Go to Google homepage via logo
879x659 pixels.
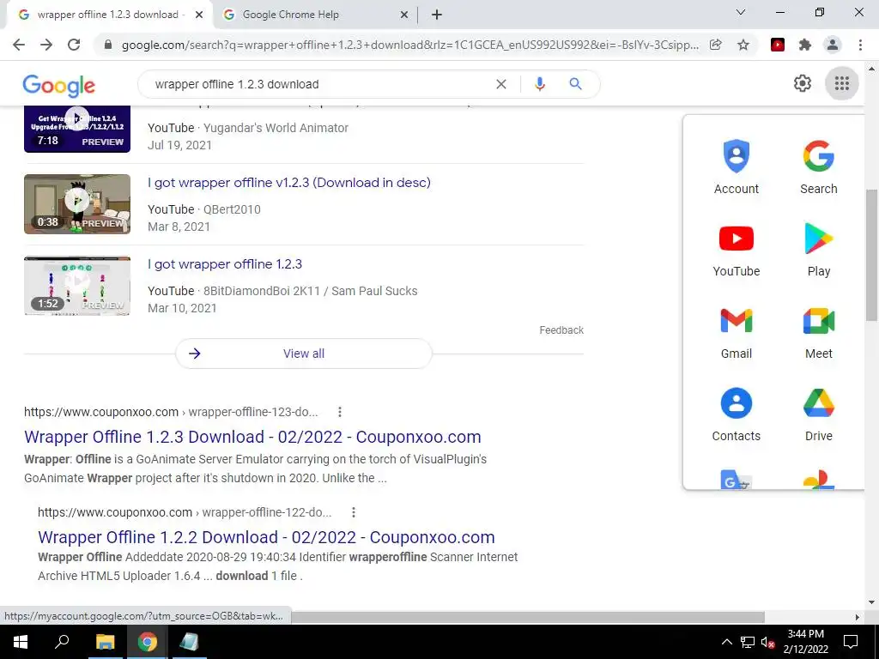pyautogui.click(x=59, y=85)
